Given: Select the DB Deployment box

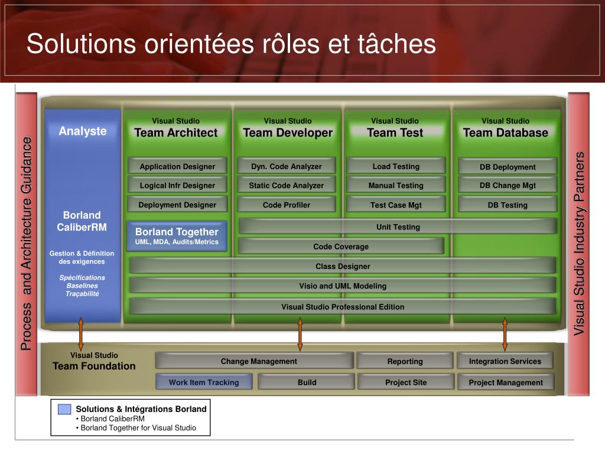Looking at the screenshot, I should tap(508, 167).
